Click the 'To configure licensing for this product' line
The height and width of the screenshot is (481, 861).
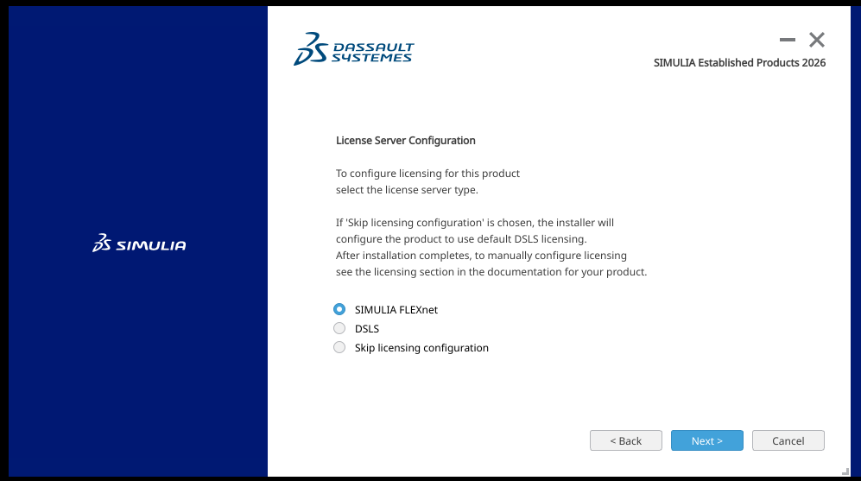pyautogui.click(x=427, y=174)
